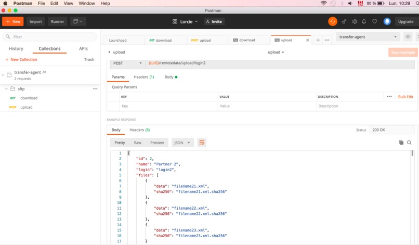Open the File menu
The image size is (419, 245).
click(42, 3)
